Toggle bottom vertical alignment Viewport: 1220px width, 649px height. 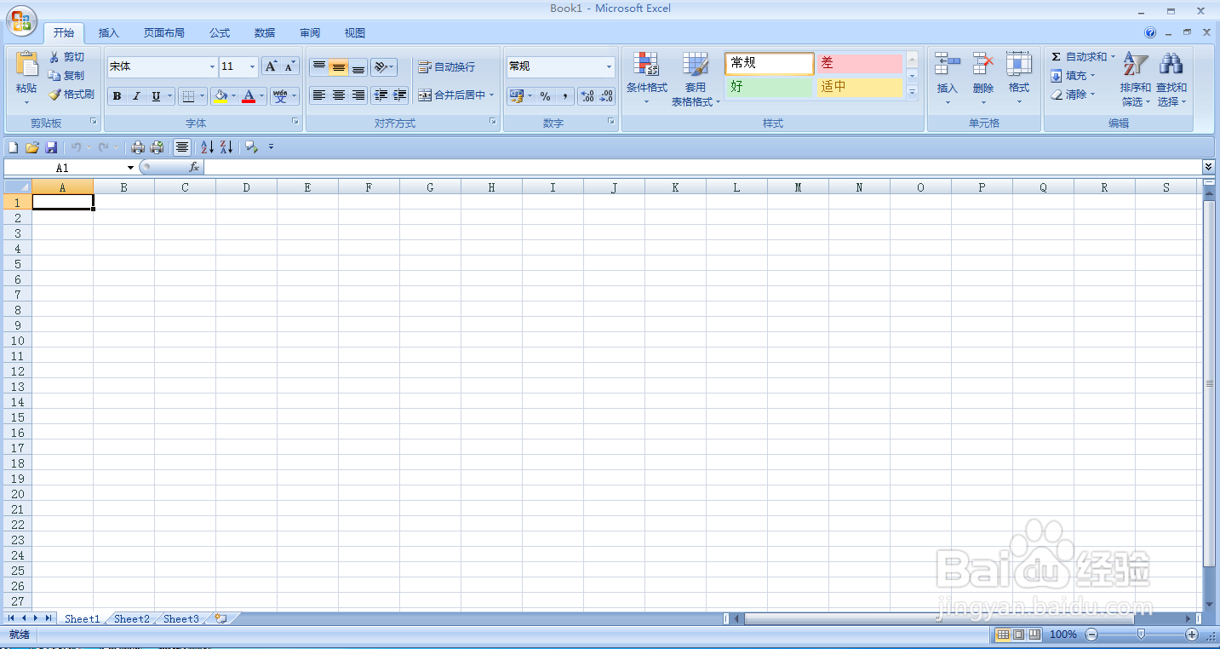tap(358, 66)
